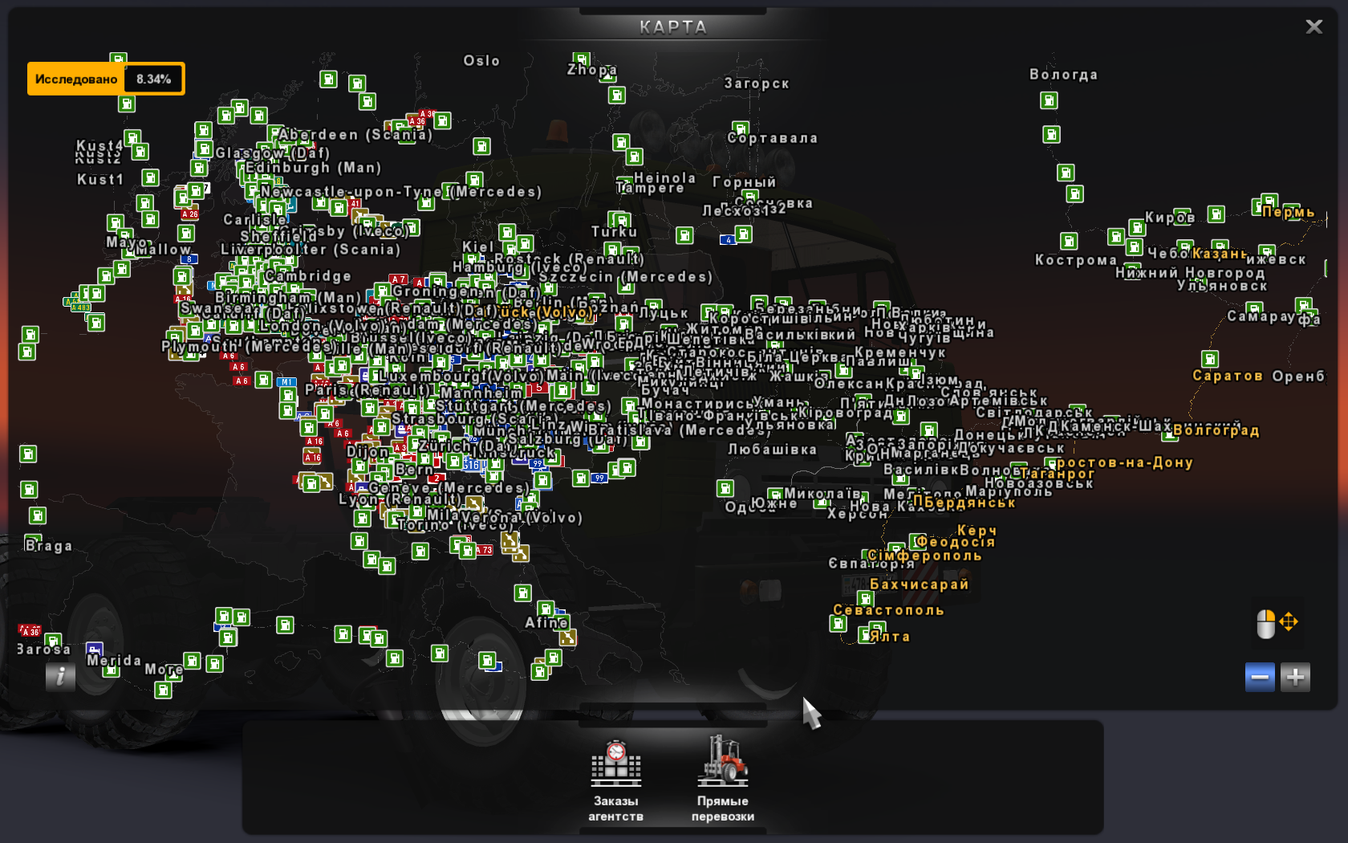Click the Нижний Новгород city label

1190,273
